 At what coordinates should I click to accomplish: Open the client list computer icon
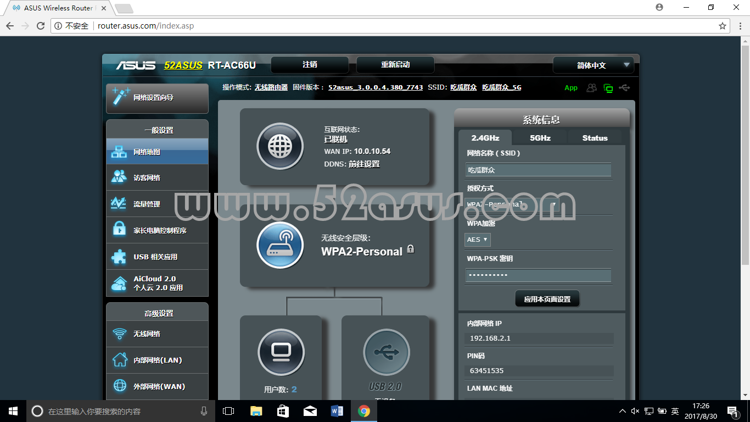(x=281, y=352)
